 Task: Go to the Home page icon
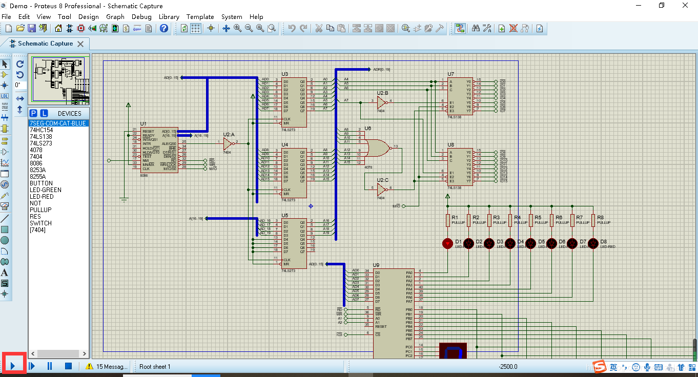58,28
